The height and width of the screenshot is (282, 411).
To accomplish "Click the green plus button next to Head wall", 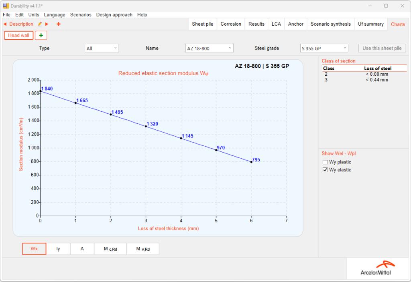I will pyautogui.click(x=41, y=35).
